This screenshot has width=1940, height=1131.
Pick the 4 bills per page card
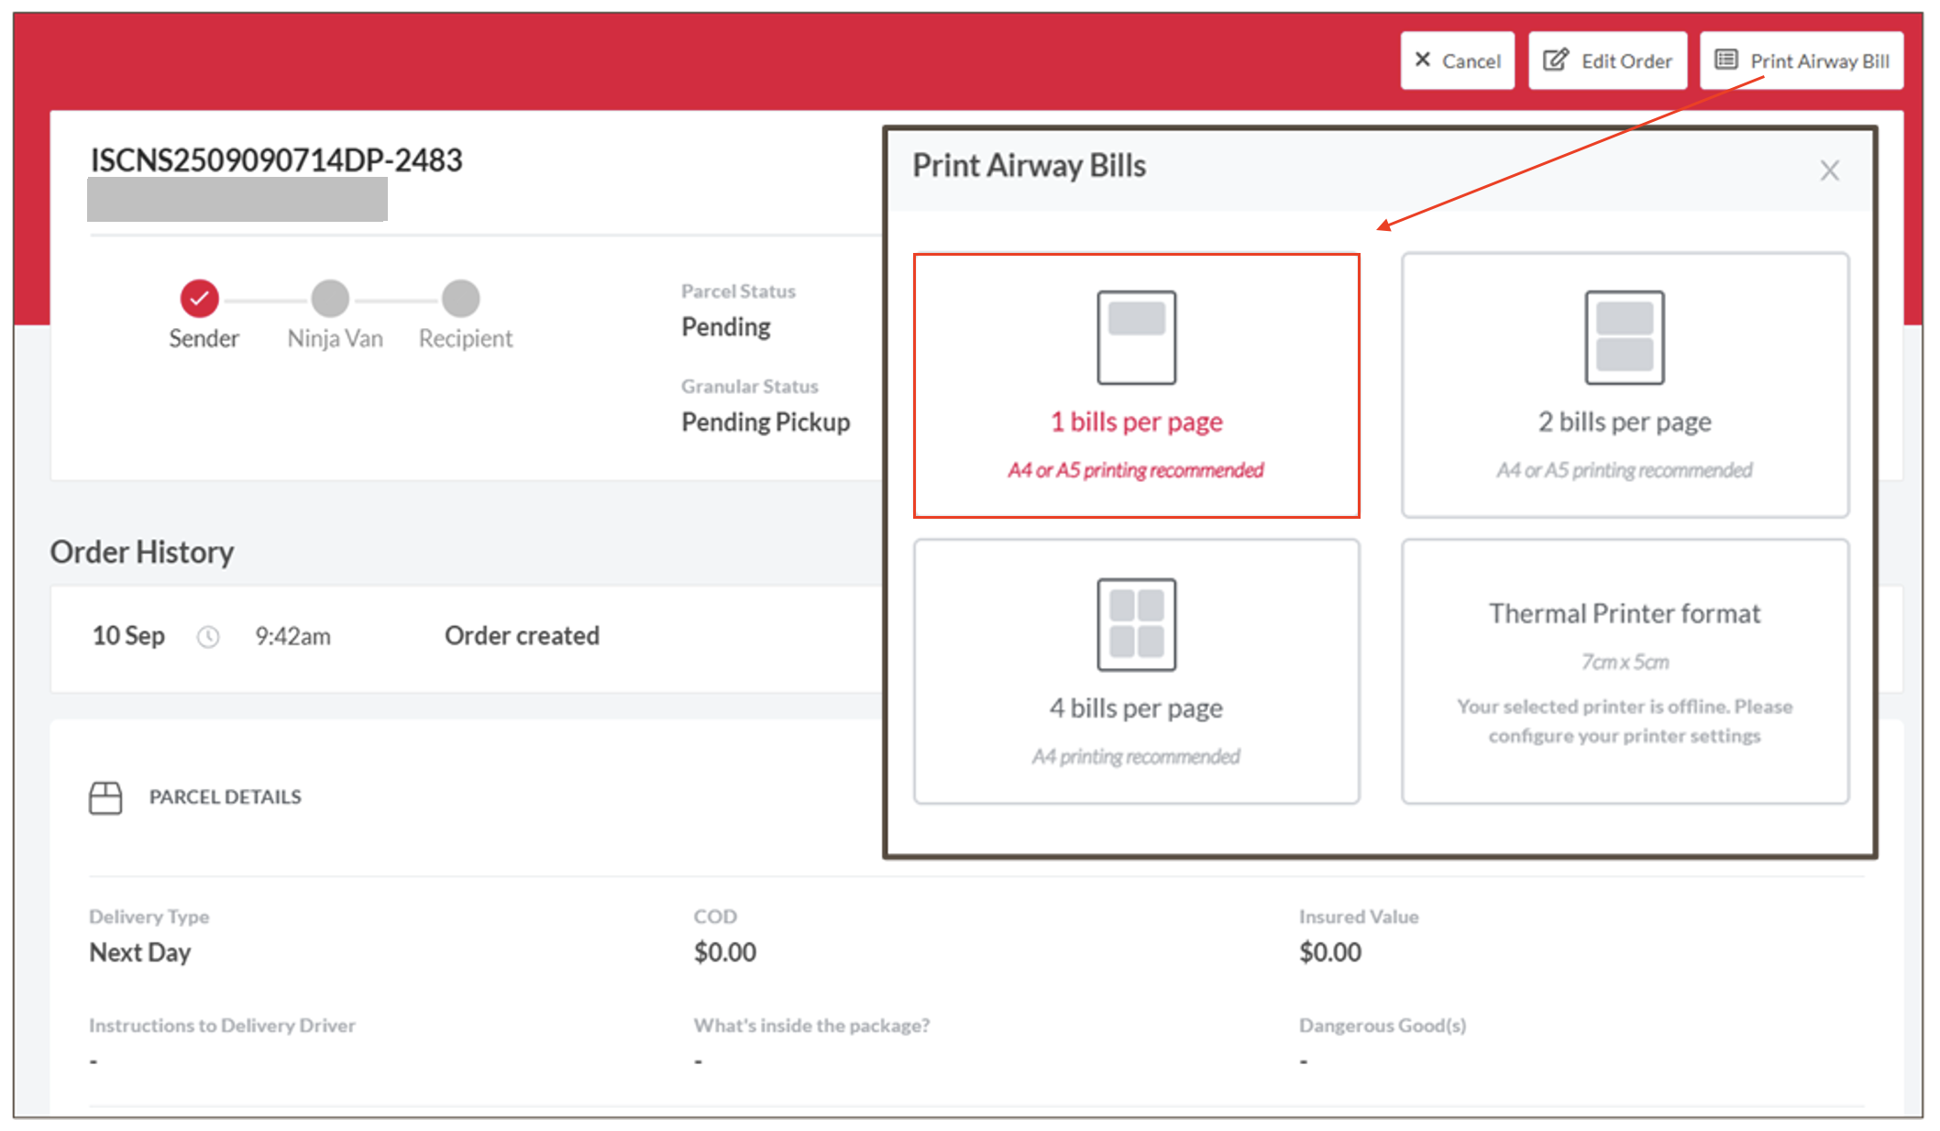(1136, 708)
